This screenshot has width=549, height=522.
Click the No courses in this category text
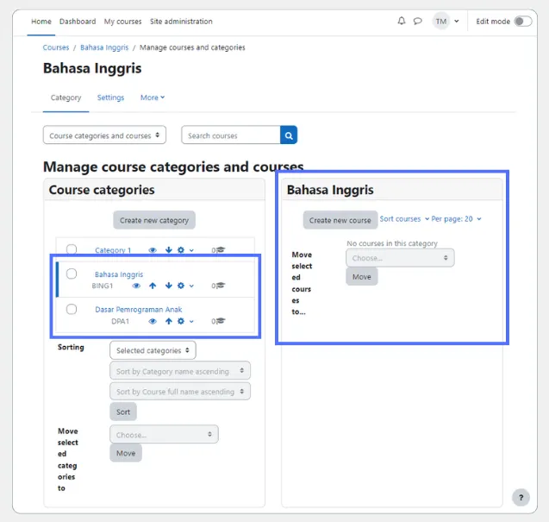pyautogui.click(x=392, y=243)
